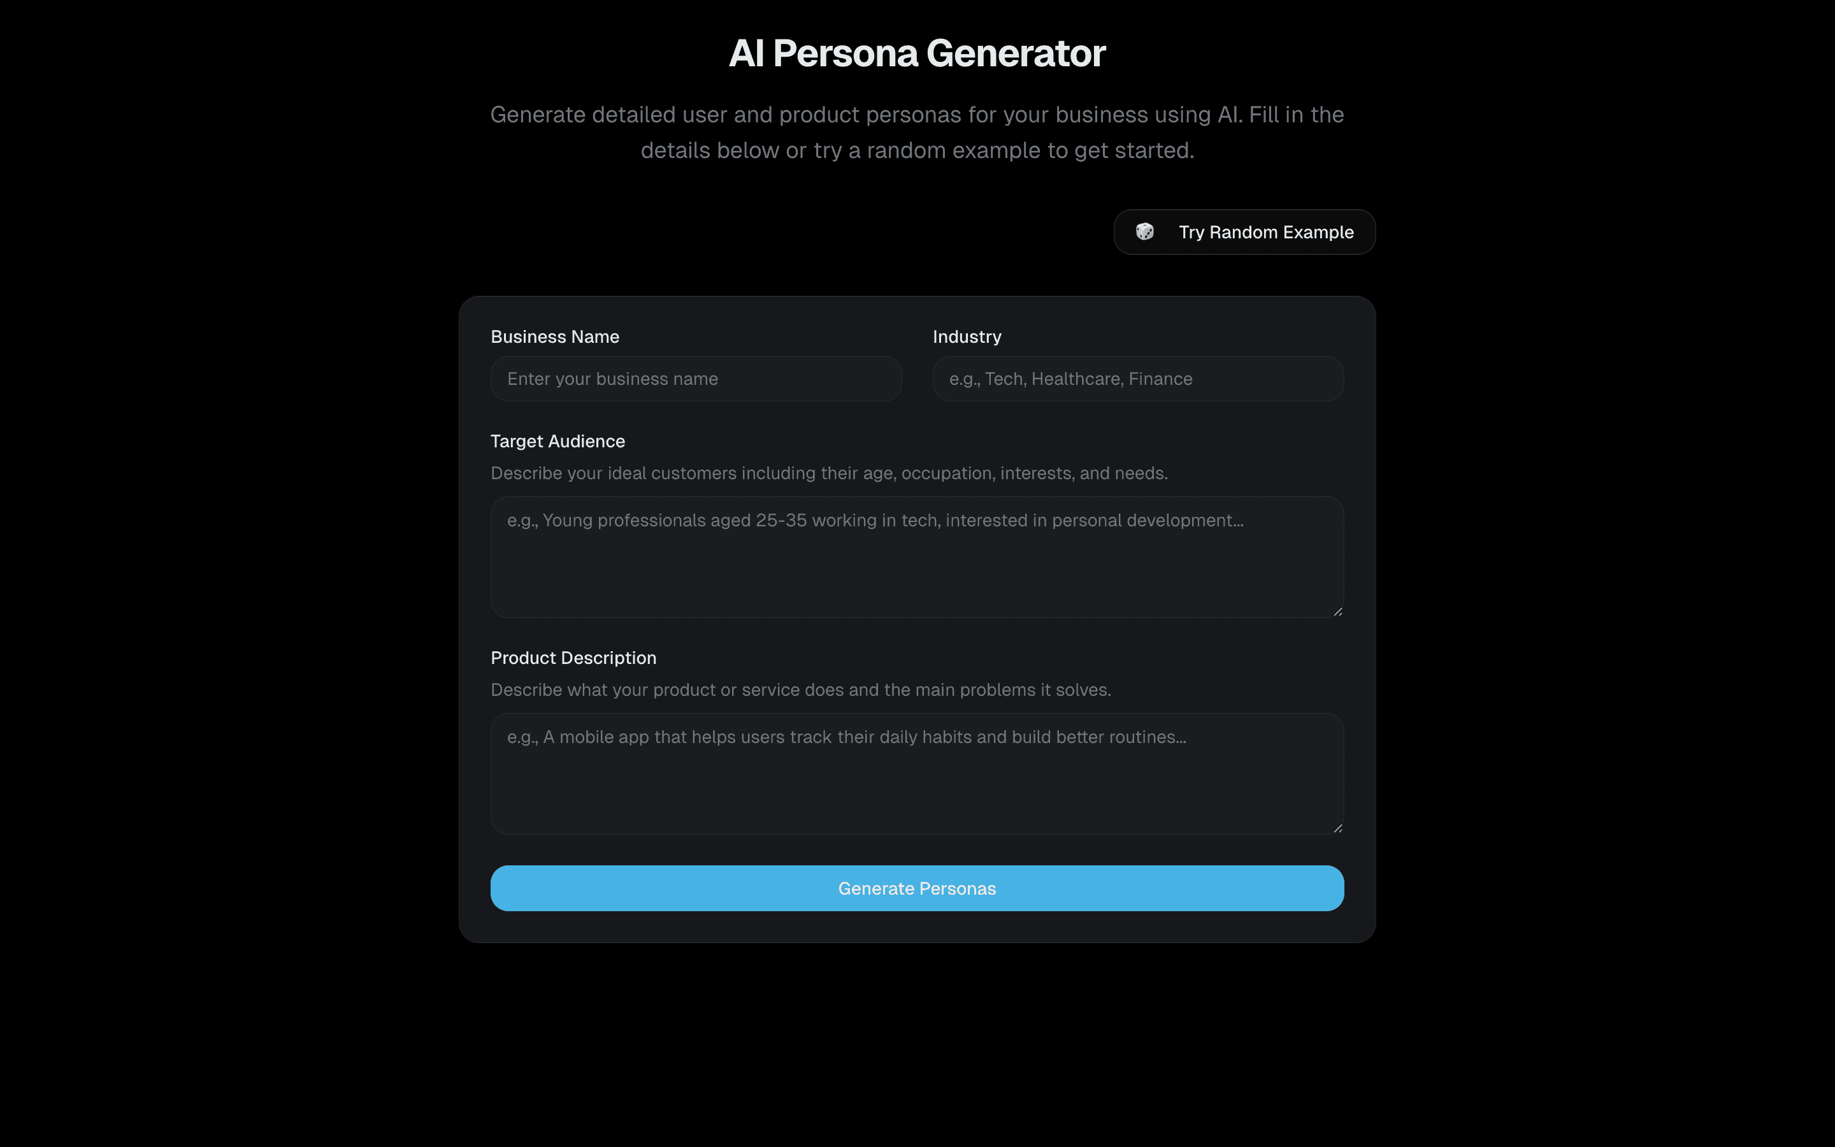The height and width of the screenshot is (1147, 1835).
Task: Click the Product Description textarea resize handle
Action: (x=1337, y=828)
